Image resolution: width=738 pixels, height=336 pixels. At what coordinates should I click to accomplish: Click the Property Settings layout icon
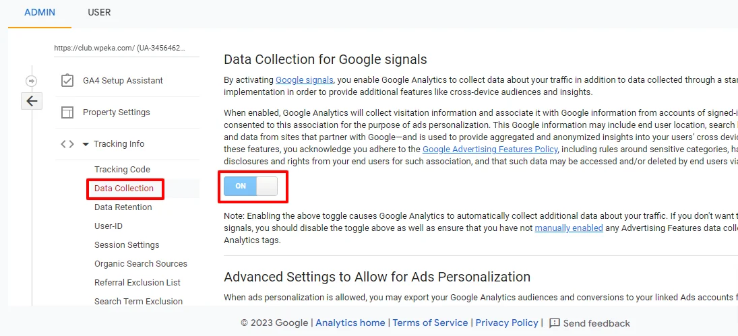(67, 112)
